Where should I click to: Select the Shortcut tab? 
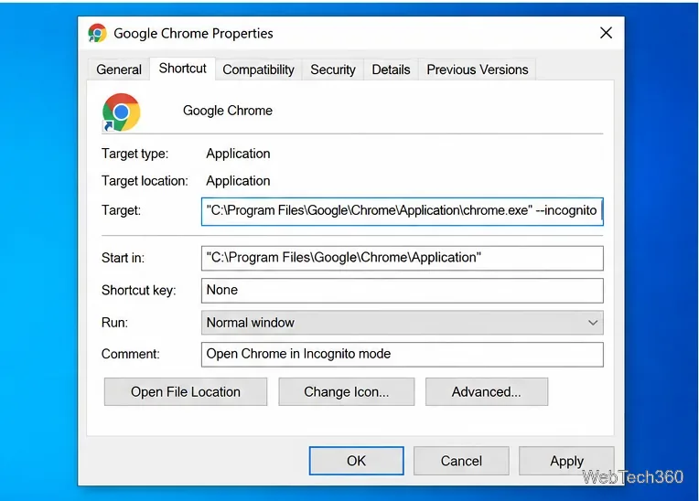point(182,69)
